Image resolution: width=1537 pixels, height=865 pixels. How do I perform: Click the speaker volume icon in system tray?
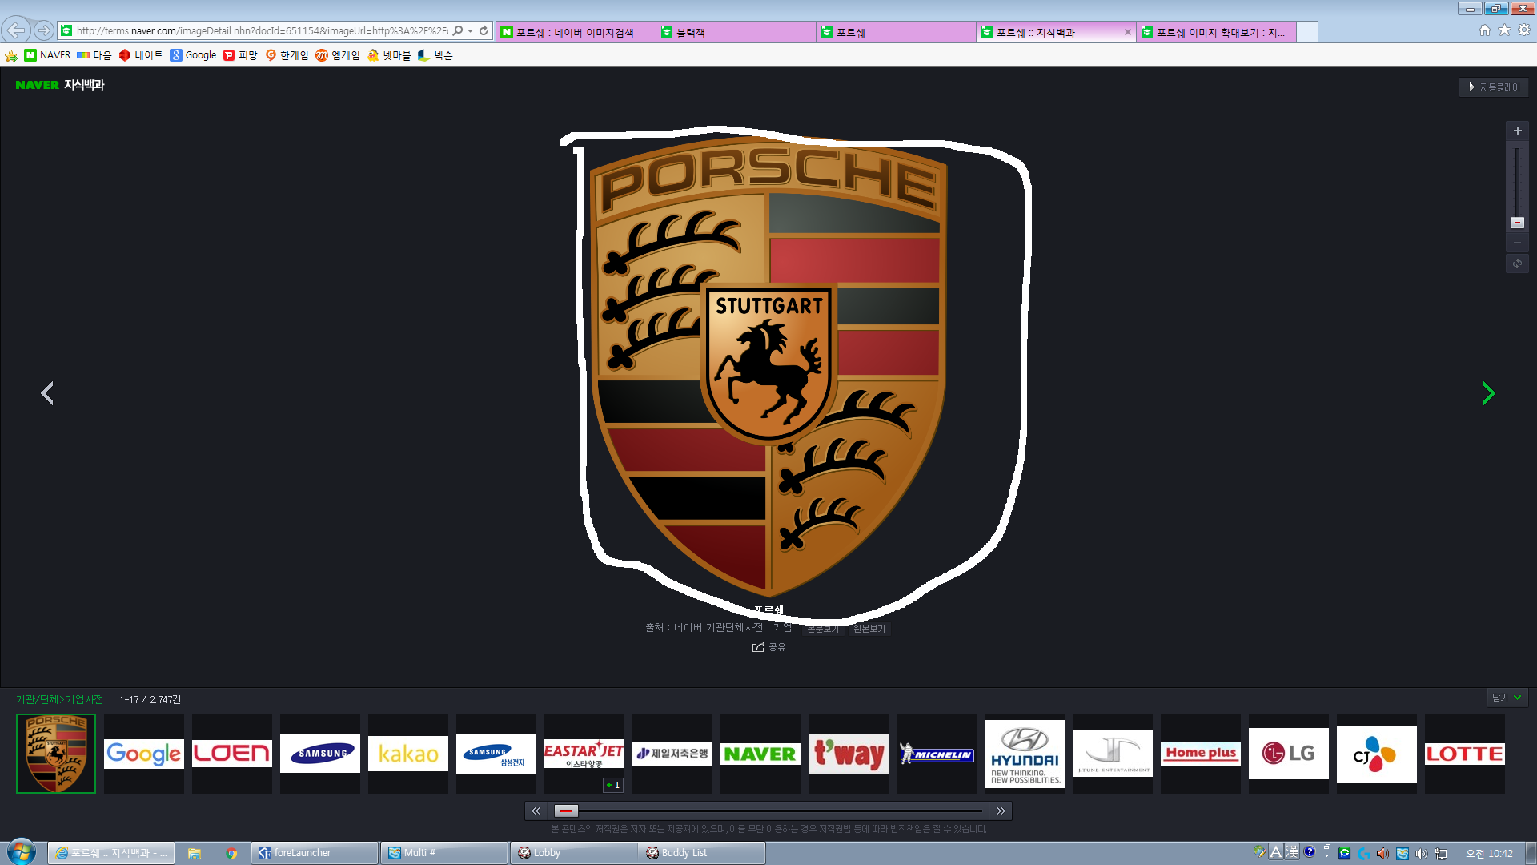(1421, 854)
